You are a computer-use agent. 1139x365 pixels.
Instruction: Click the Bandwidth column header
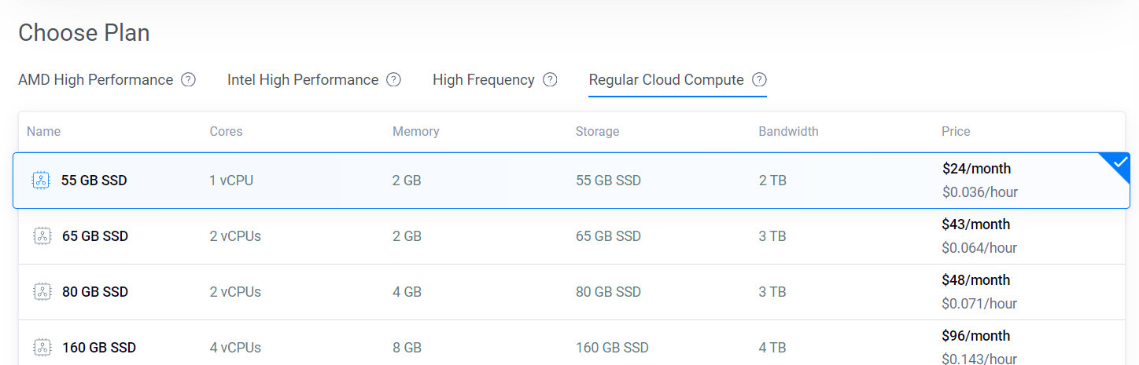(788, 132)
